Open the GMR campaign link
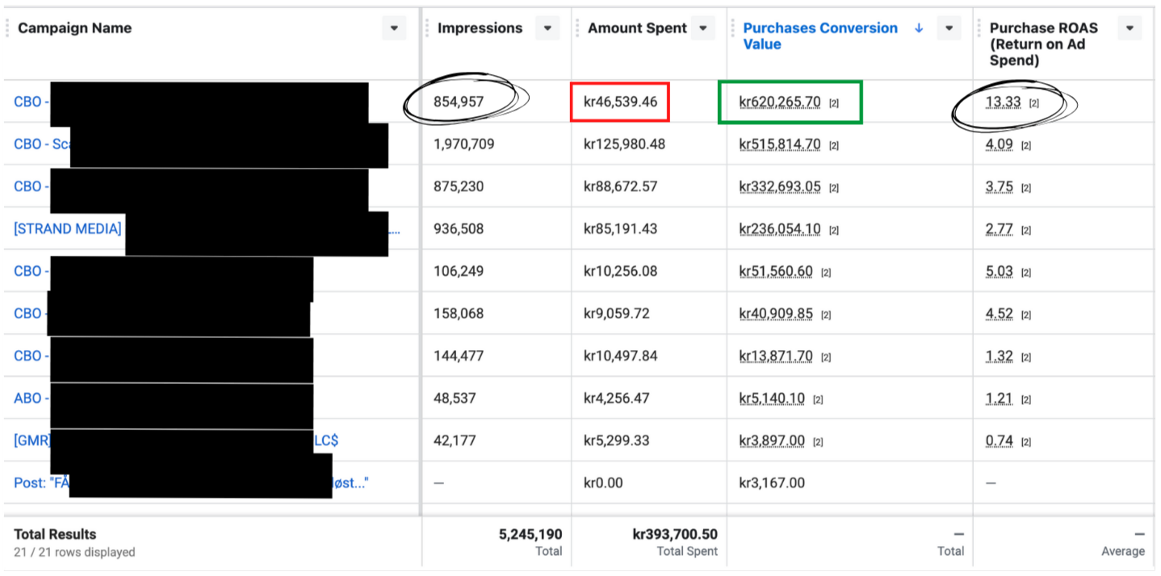The width and height of the screenshot is (1161, 576). (32, 440)
